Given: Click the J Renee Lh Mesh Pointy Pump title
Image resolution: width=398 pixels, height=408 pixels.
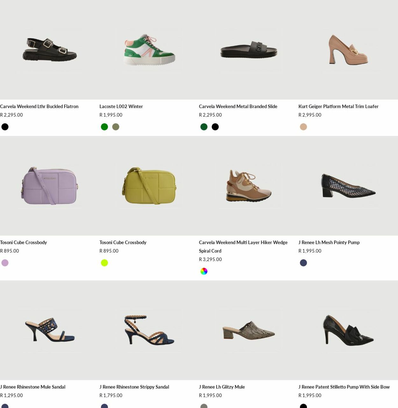Looking at the screenshot, I should coord(329,243).
